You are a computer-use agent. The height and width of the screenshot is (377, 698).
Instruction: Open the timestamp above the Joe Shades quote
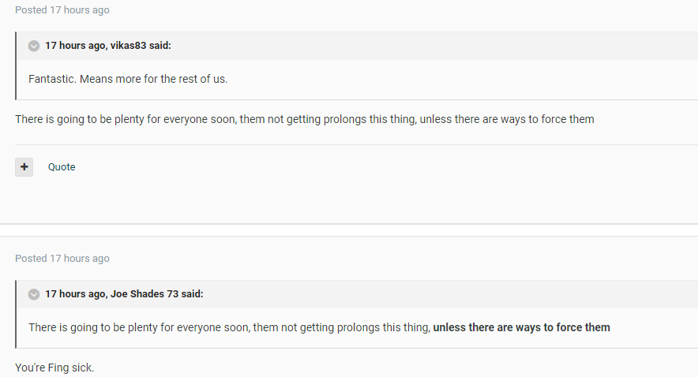tap(79, 259)
